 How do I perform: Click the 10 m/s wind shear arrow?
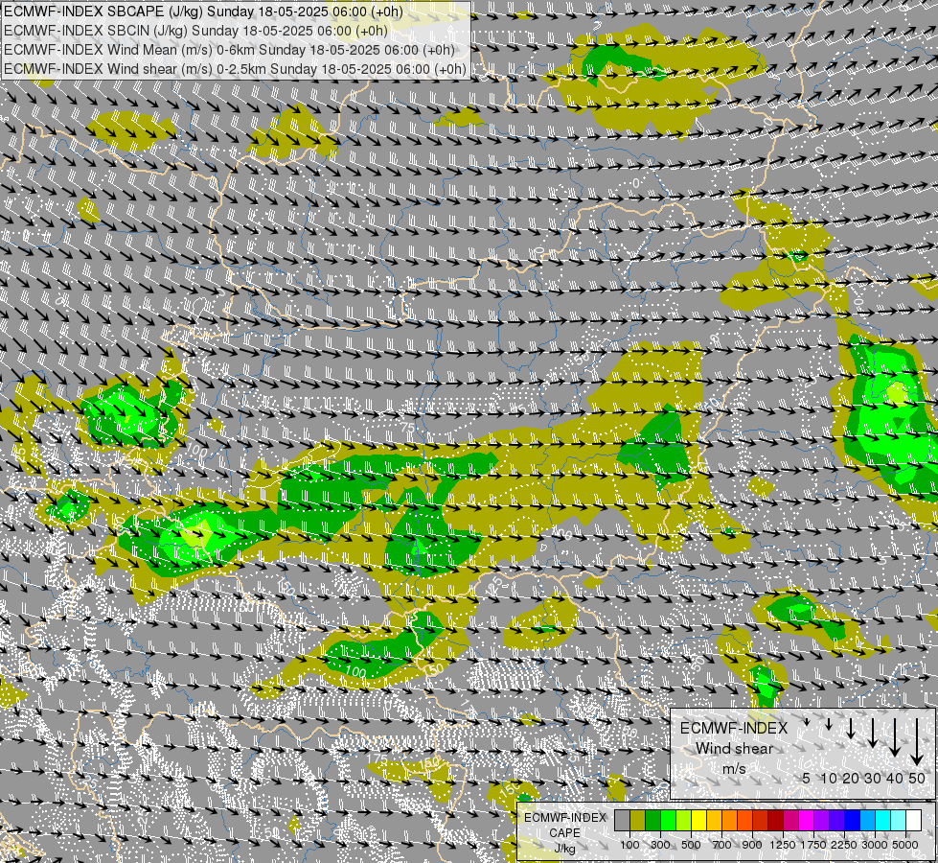(x=829, y=725)
